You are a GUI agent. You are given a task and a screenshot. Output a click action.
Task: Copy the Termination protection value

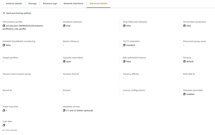point(184,26)
